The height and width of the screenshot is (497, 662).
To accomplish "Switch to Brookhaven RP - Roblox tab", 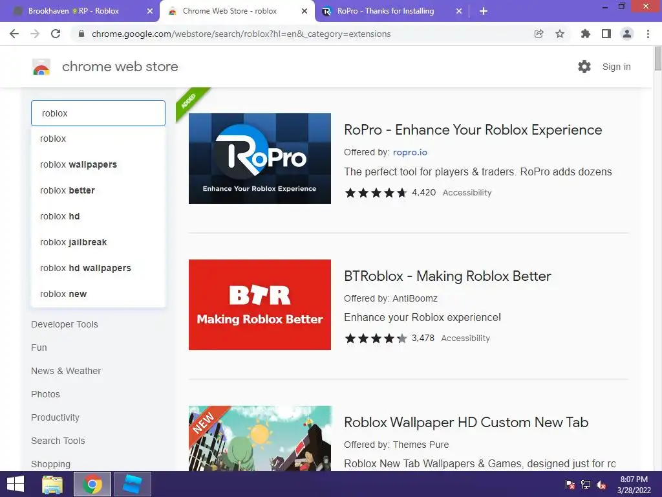I will (x=80, y=12).
